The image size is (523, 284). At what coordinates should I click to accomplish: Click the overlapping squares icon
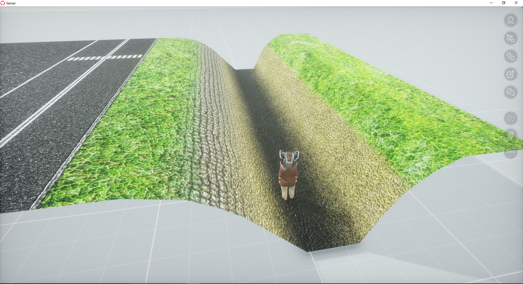(510, 56)
